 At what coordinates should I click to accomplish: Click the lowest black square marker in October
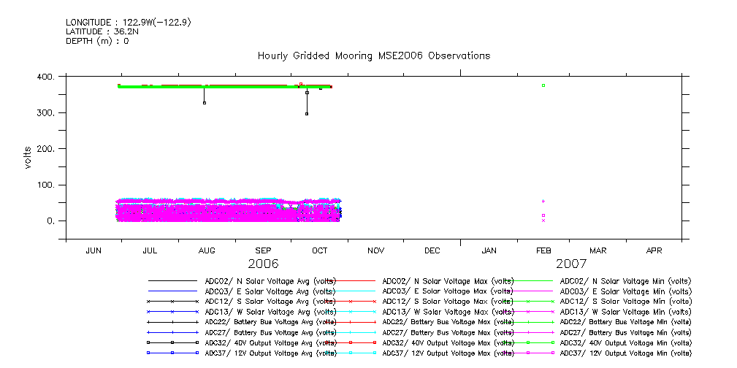[x=307, y=114]
